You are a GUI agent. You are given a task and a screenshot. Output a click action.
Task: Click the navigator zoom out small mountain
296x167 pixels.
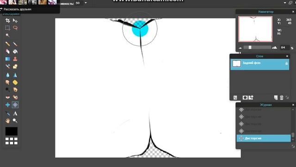240,48
